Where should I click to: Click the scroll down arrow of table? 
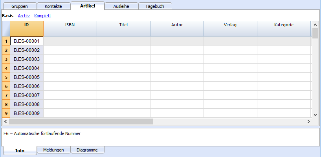[x=315, y=115]
